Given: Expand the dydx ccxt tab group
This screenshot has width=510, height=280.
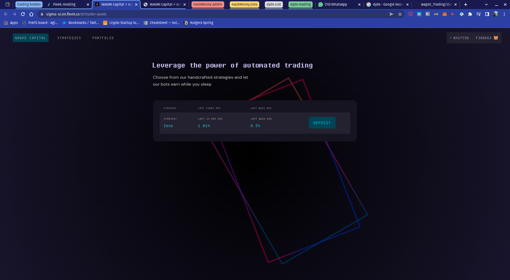Looking at the screenshot, I should [x=274, y=4].
